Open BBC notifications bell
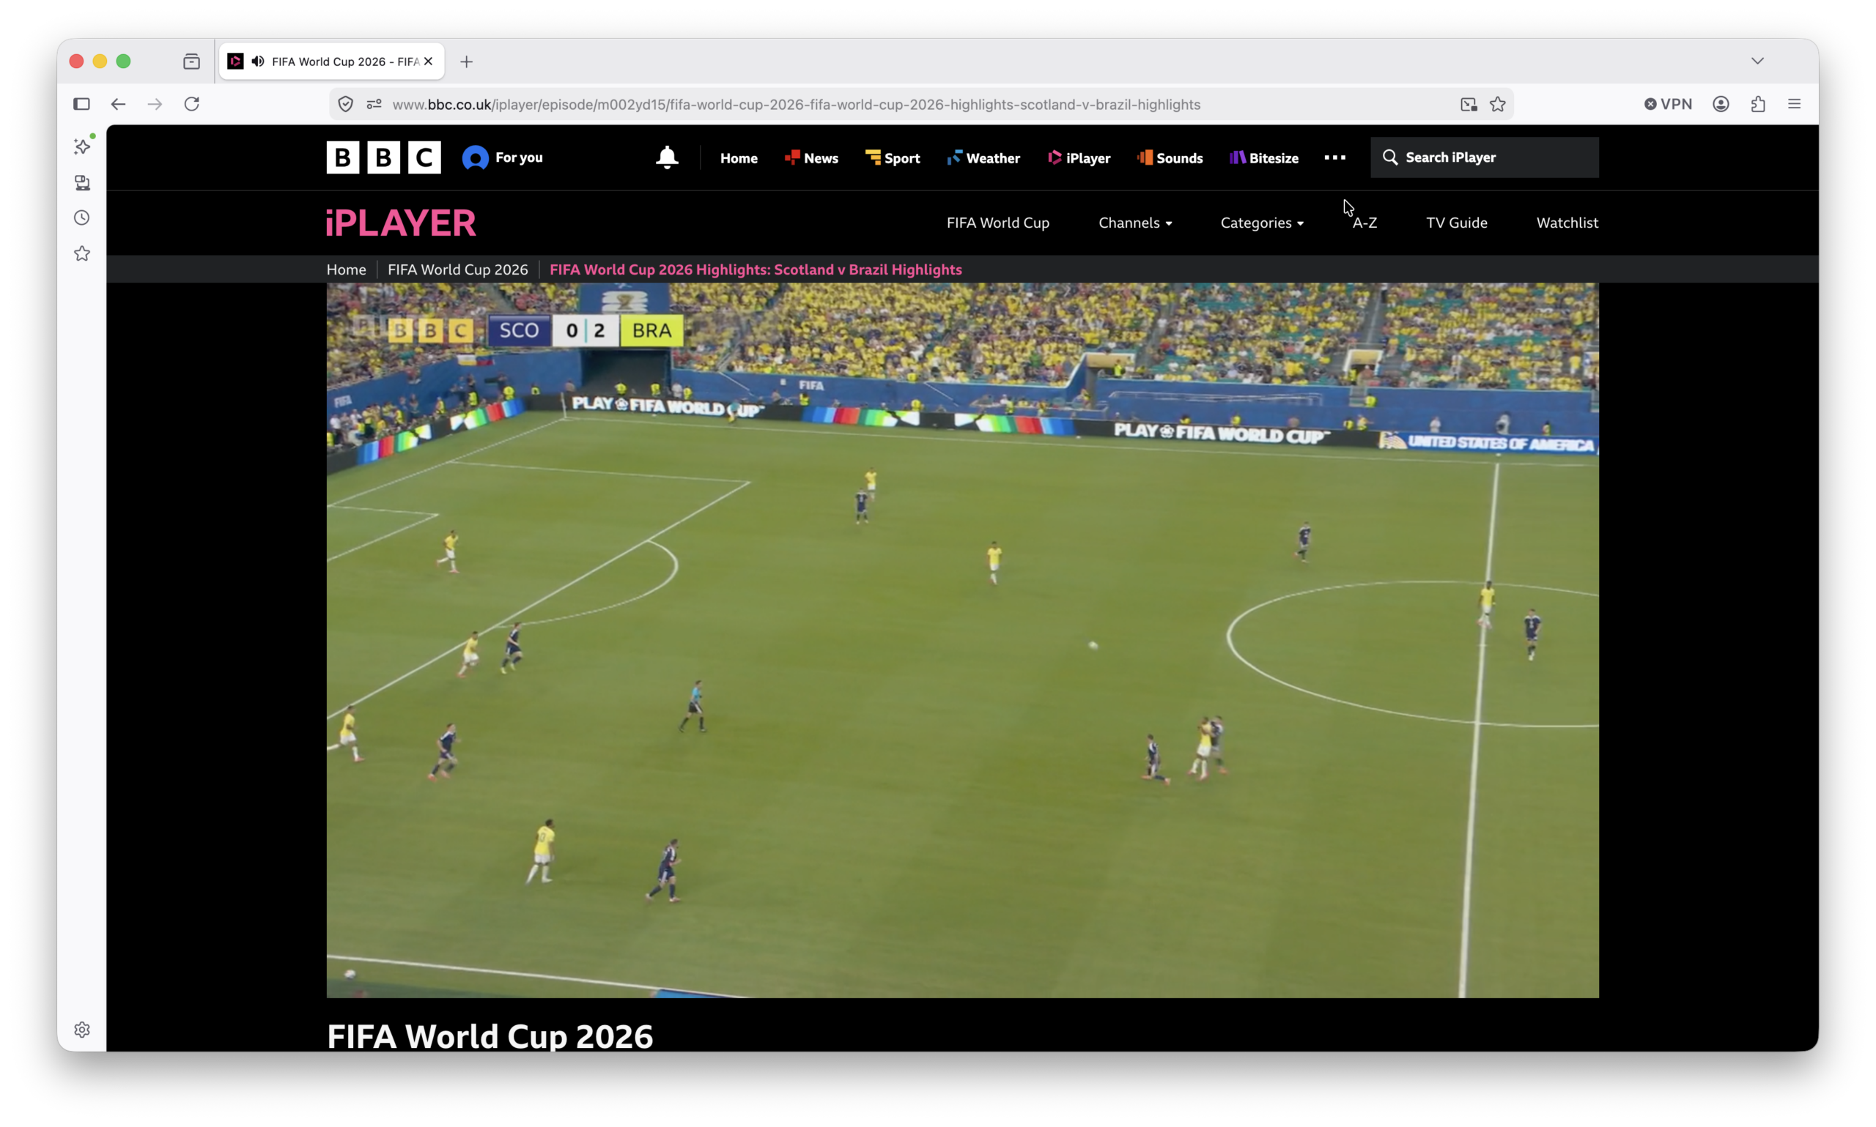The width and height of the screenshot is (1876, 1127). click(x=666, y=157)
